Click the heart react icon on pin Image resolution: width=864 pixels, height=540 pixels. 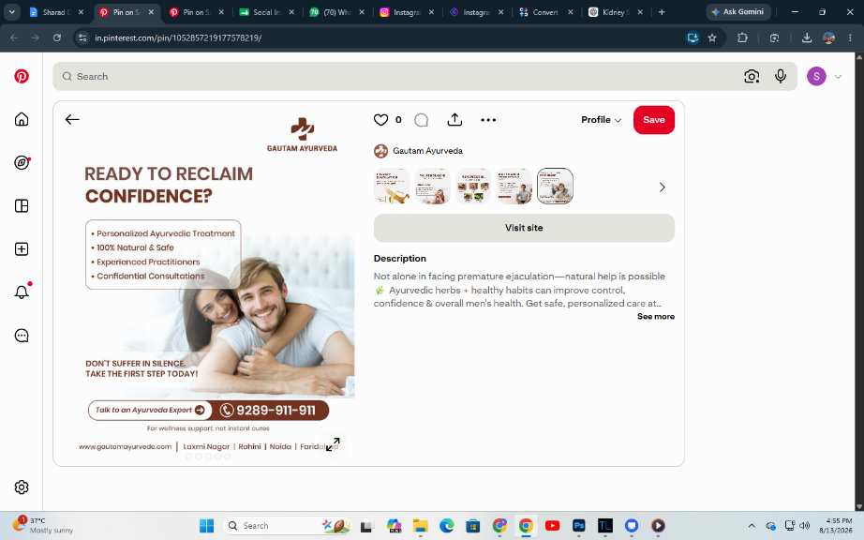(380, 120)
